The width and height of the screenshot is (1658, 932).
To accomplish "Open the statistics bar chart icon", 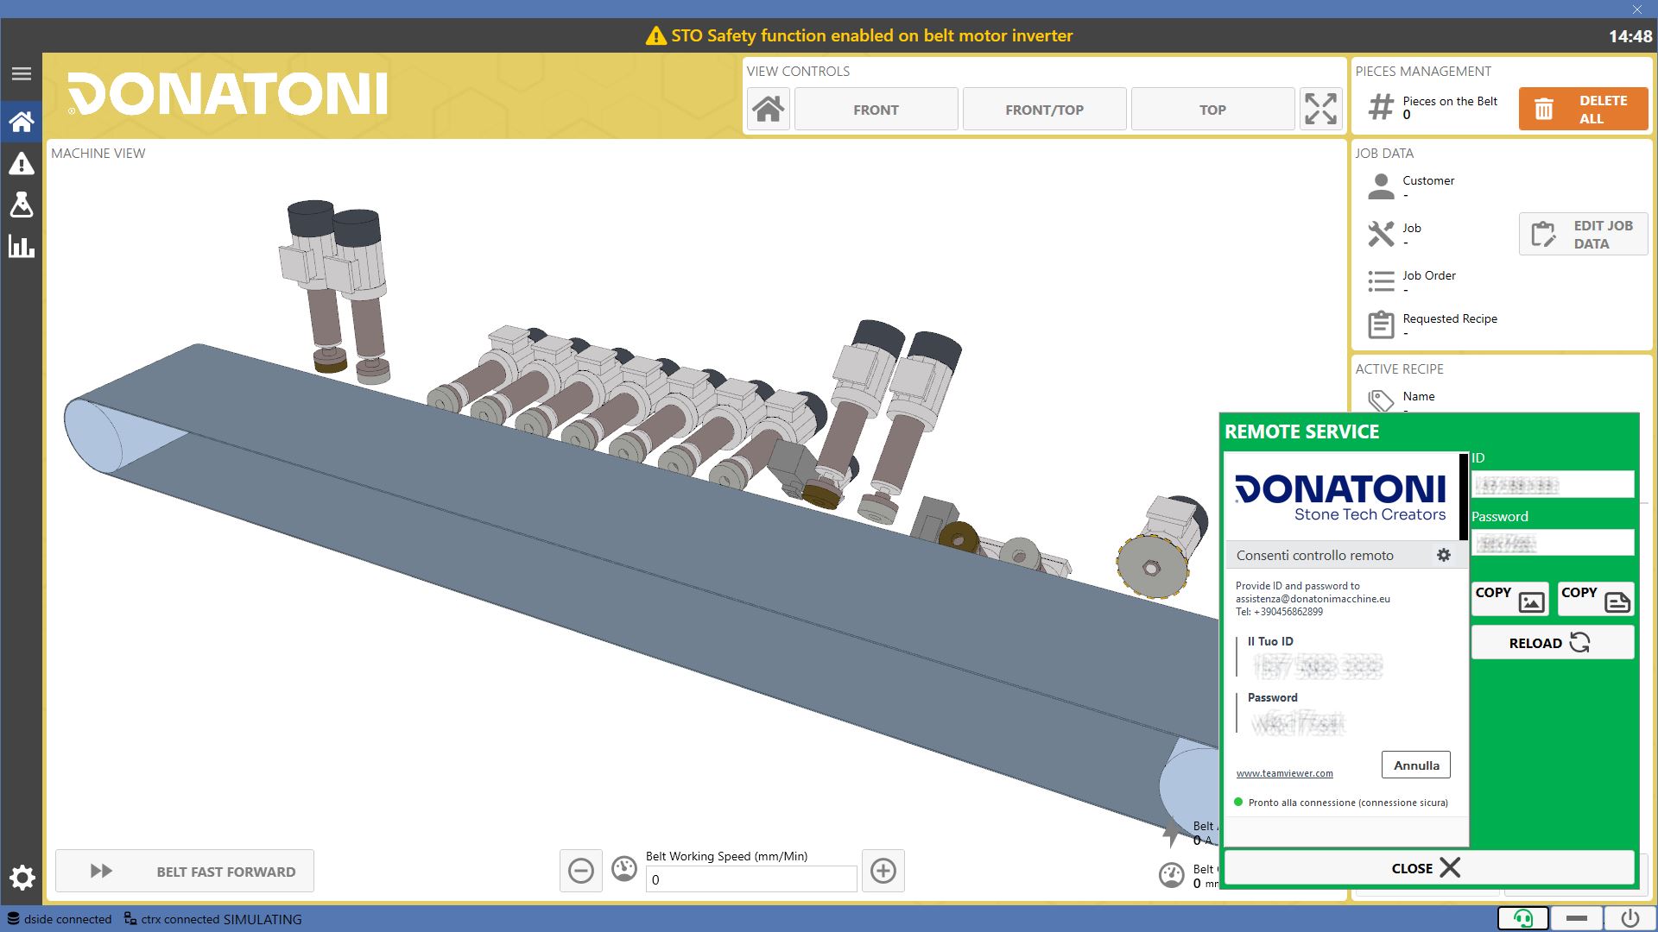I will (22, 247).
